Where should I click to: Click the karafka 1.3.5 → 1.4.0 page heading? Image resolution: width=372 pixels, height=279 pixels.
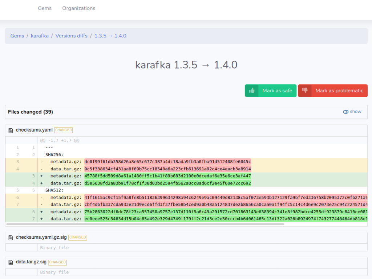186,65
